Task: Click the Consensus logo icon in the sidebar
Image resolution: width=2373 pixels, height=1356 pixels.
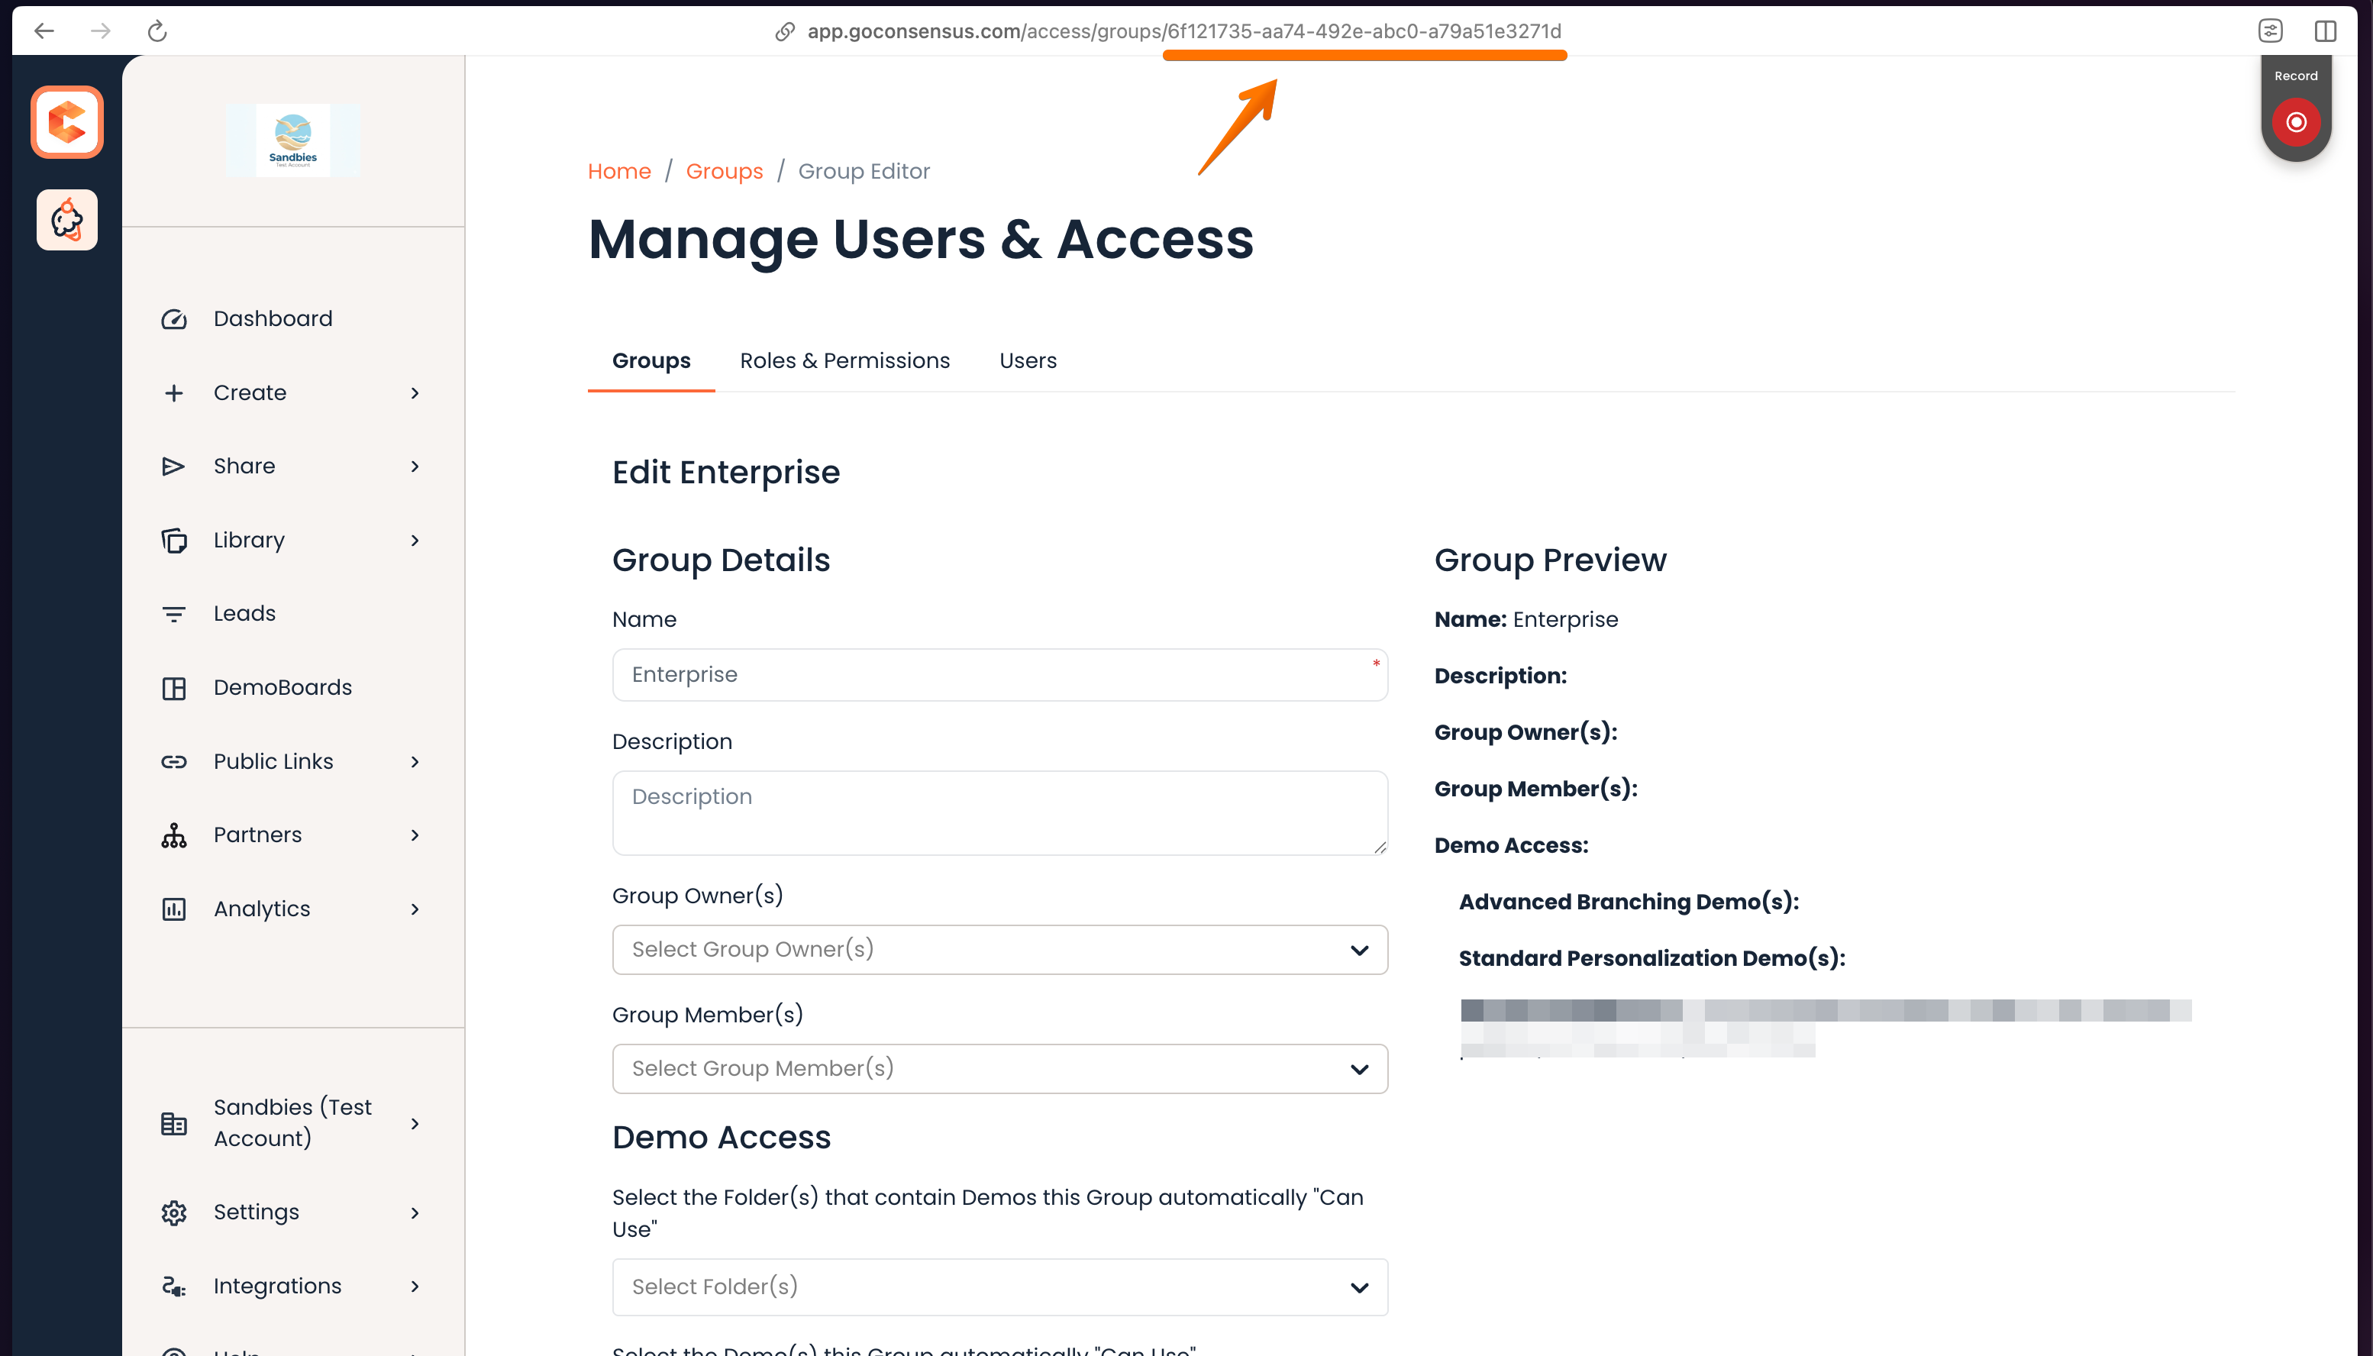Action: pyautogui.click(x=67, y=122)
